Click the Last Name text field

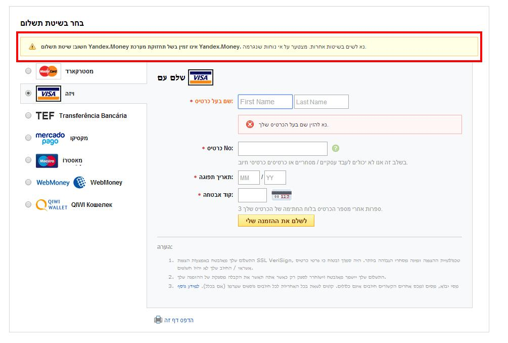321,102
